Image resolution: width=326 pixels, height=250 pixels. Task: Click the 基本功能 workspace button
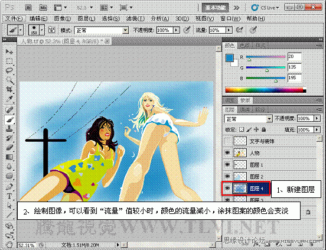click(215, 8)
